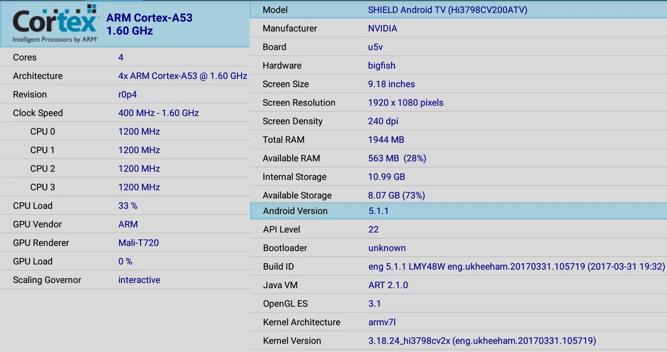Select the Revision r0p4 value
667x352 pixels.
pyautogui.click(x=127, y=94)
